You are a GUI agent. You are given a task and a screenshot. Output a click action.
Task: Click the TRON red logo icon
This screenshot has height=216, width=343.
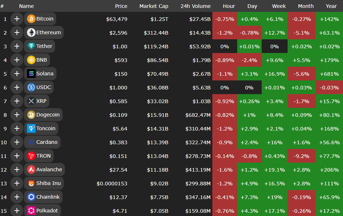31,156
